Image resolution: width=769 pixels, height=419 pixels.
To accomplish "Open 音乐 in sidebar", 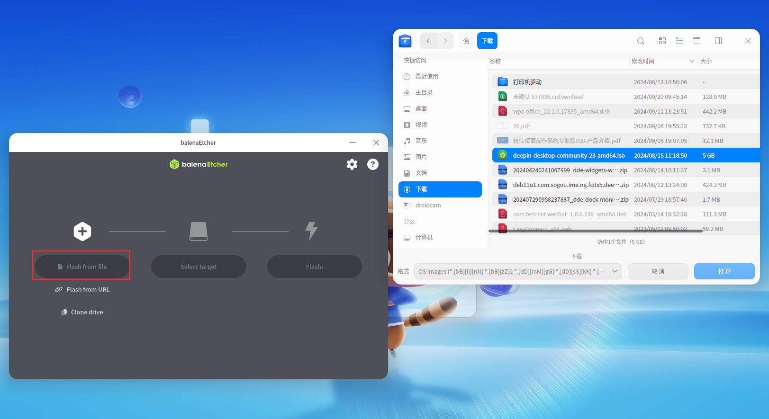I will point(440,141).
